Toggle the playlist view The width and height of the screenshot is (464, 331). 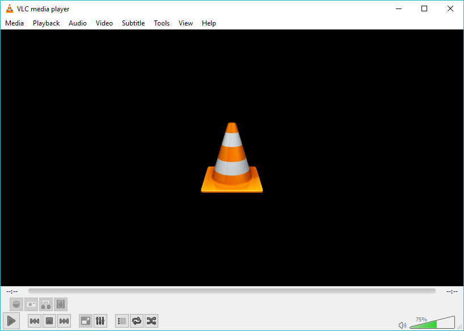pos(121,321)
